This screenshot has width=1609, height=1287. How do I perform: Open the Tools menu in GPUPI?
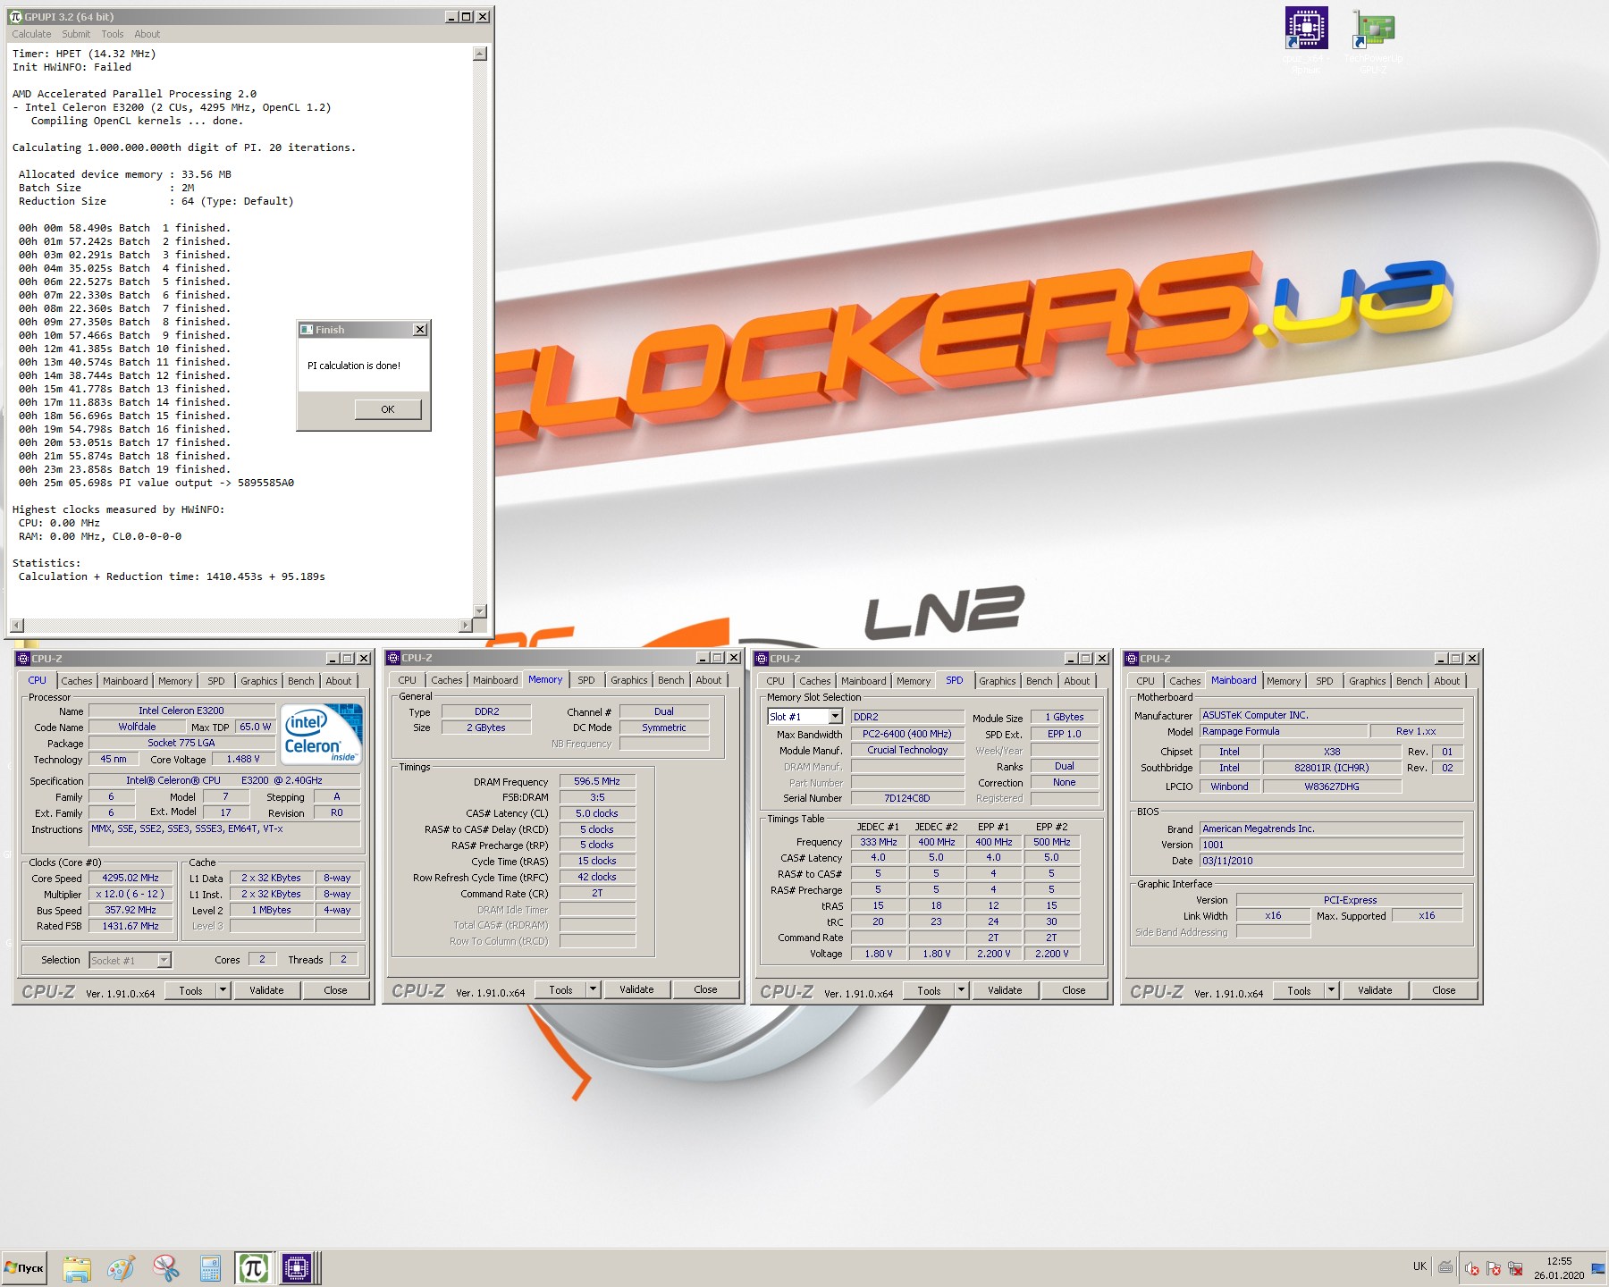pos(113,34)
